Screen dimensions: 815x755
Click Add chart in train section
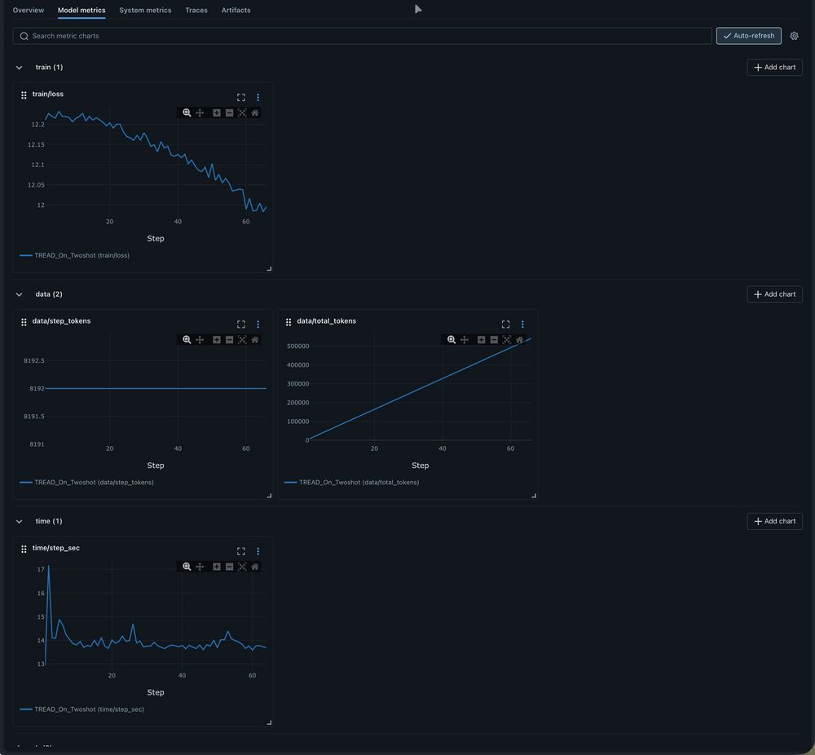(x=774, y=68)
